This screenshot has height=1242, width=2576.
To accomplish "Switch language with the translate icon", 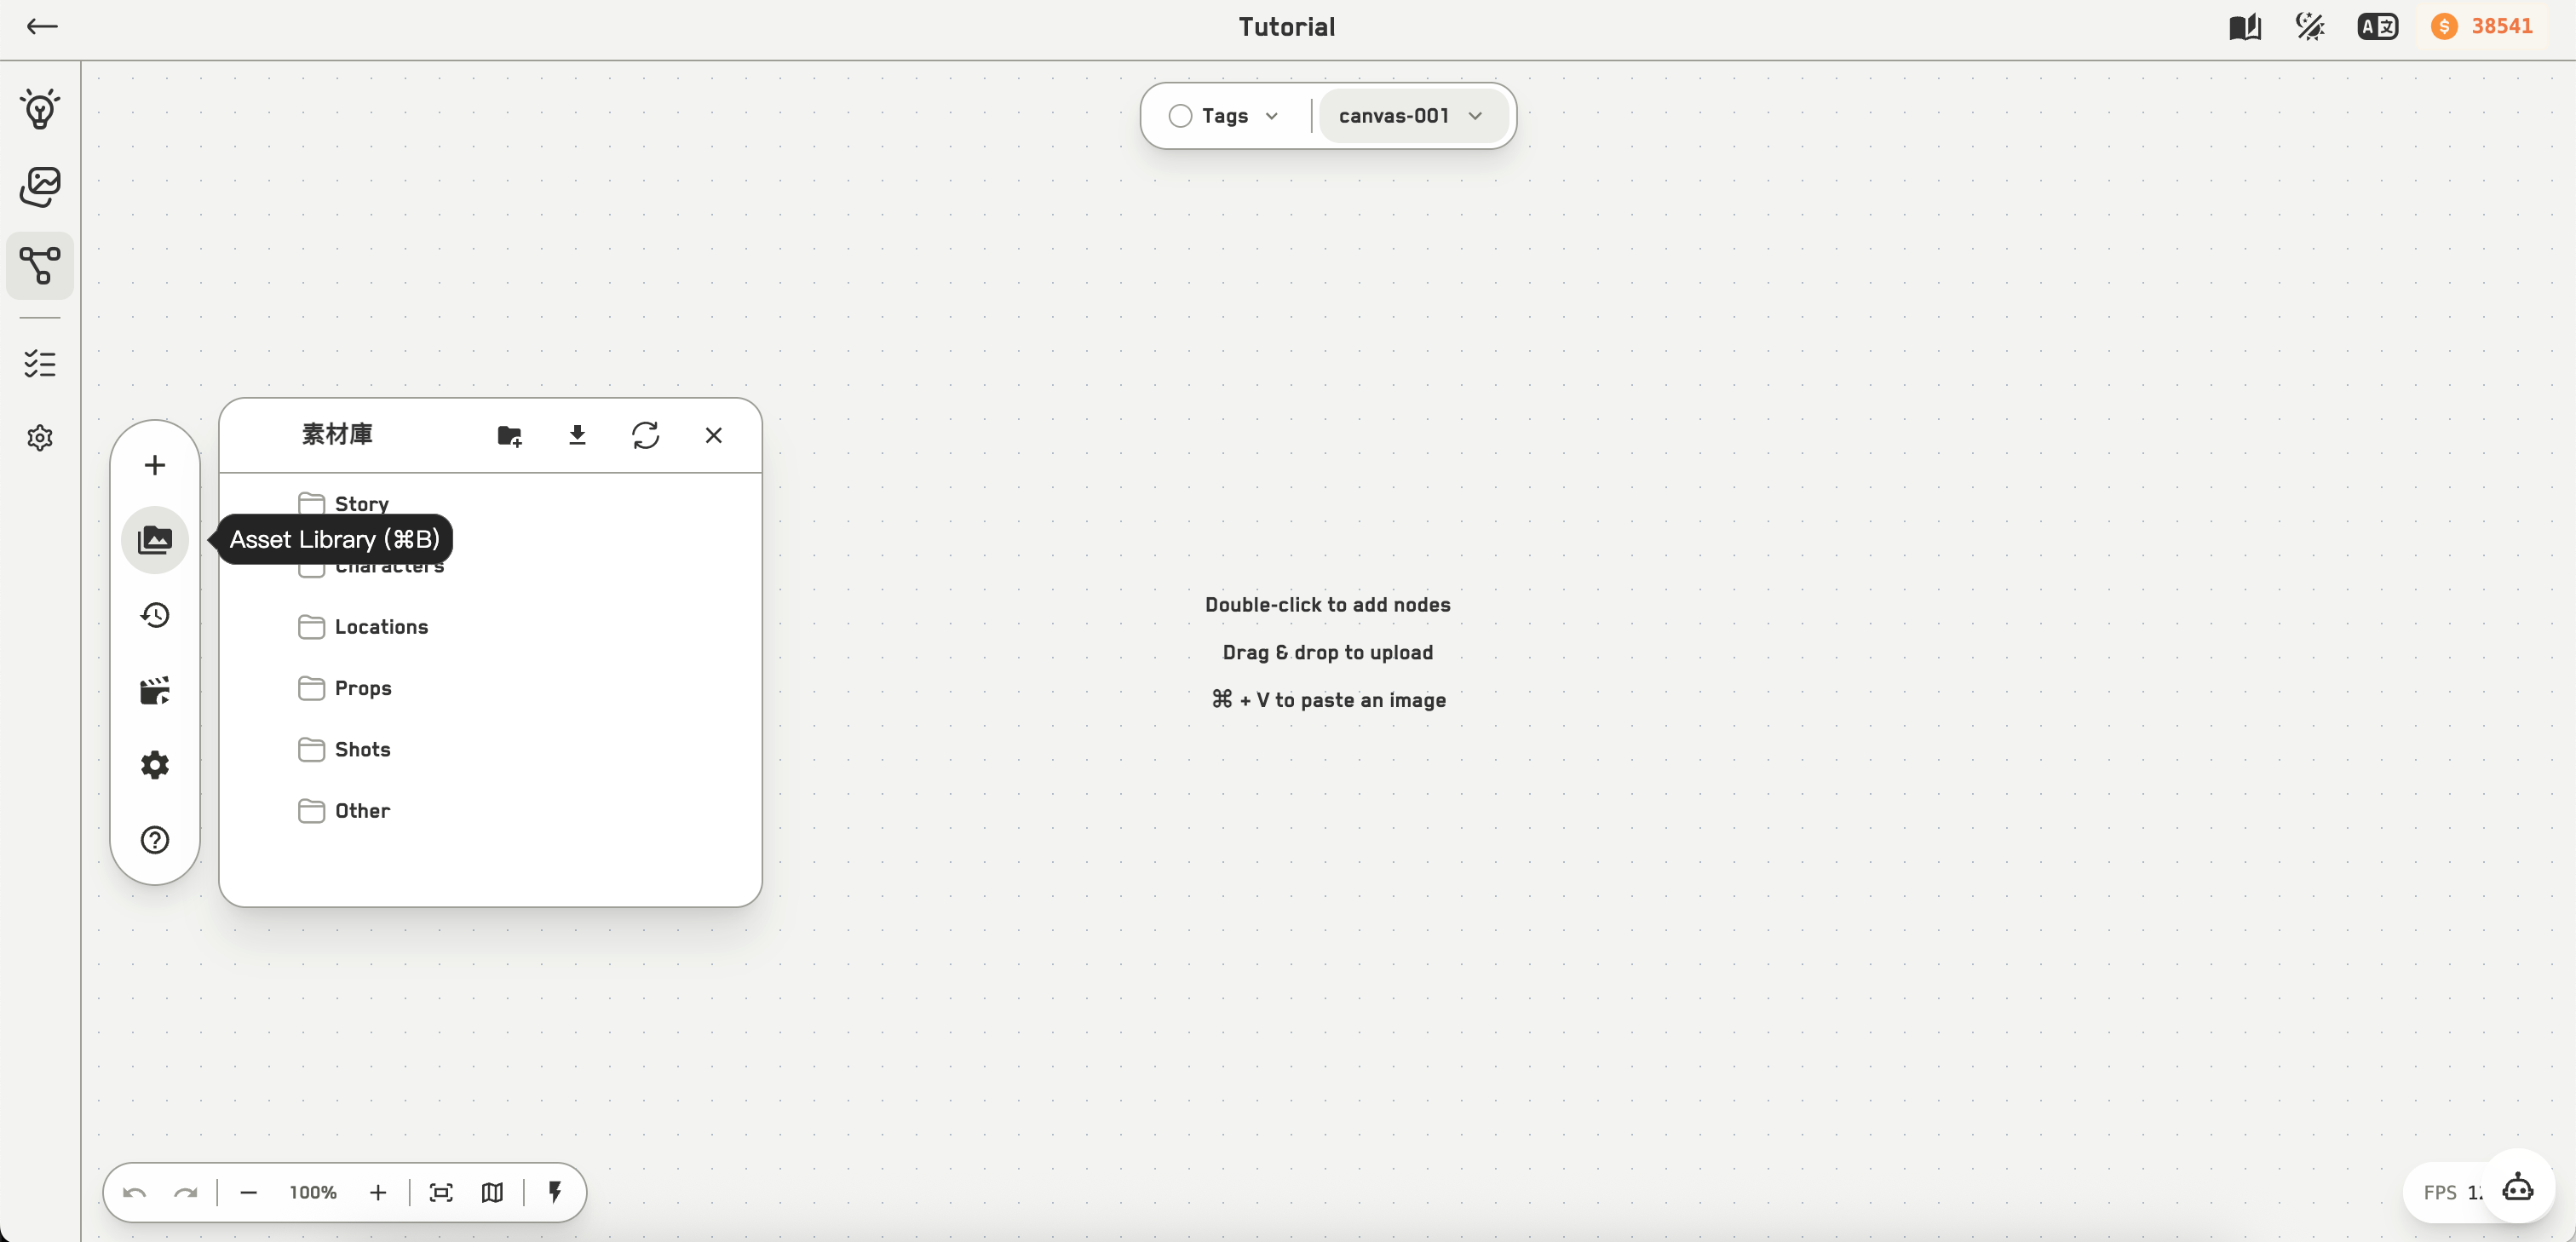I will 2377,27.
